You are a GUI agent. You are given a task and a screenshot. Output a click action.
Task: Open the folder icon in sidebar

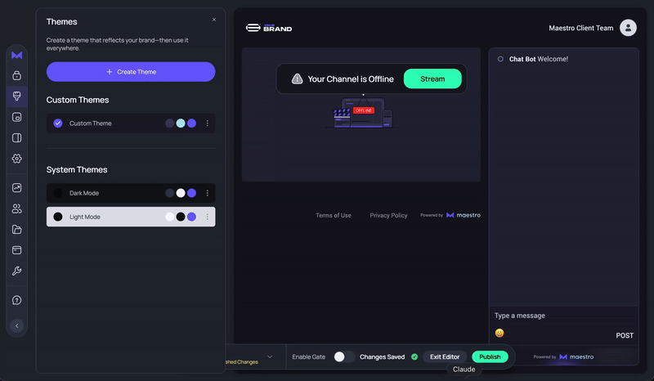pos(16,230)
